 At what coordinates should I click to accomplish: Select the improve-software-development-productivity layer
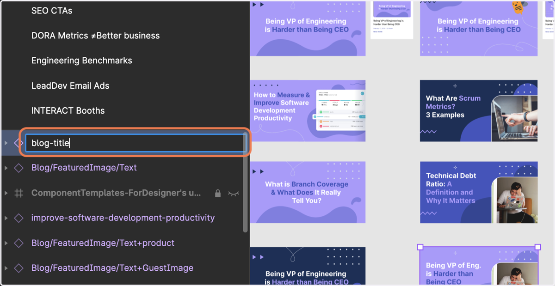coord(123,218)
